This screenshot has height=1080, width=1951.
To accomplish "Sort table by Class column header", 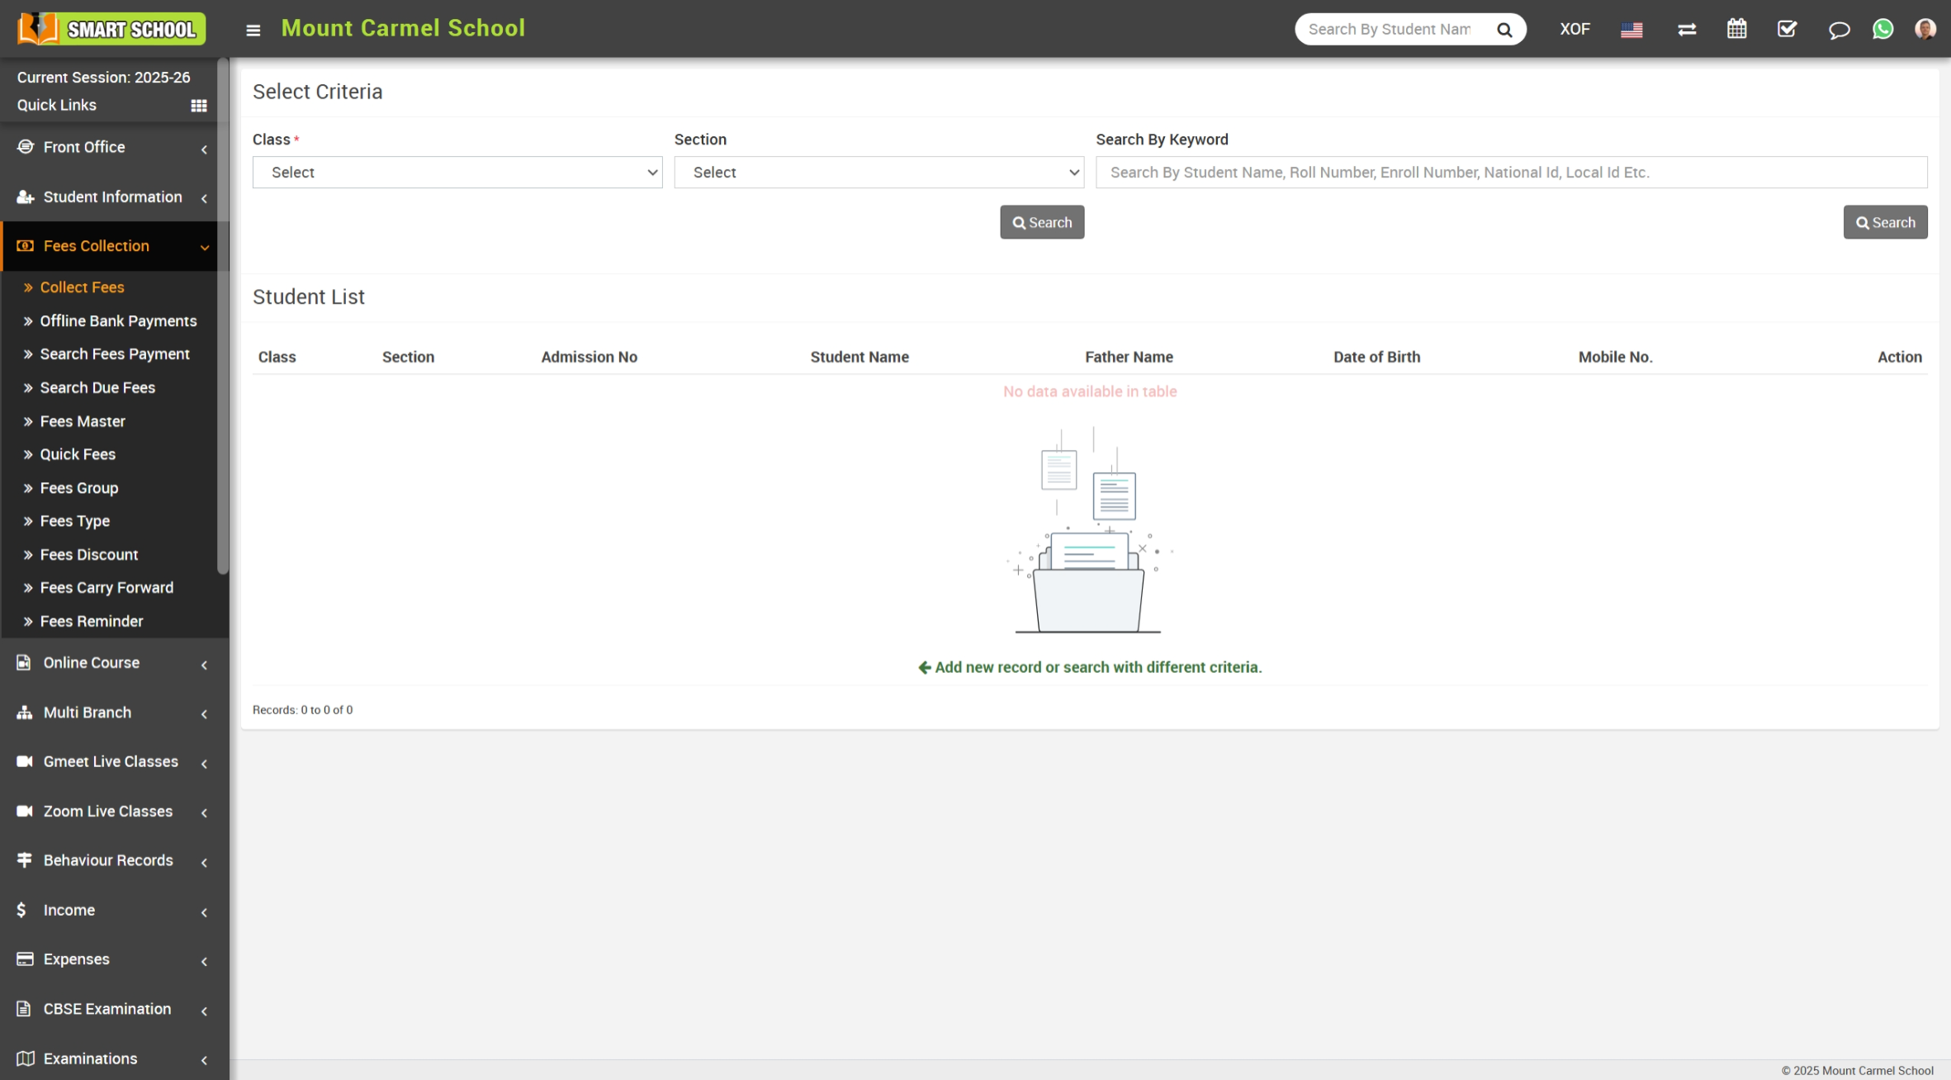I will click(x=277, y=357).
